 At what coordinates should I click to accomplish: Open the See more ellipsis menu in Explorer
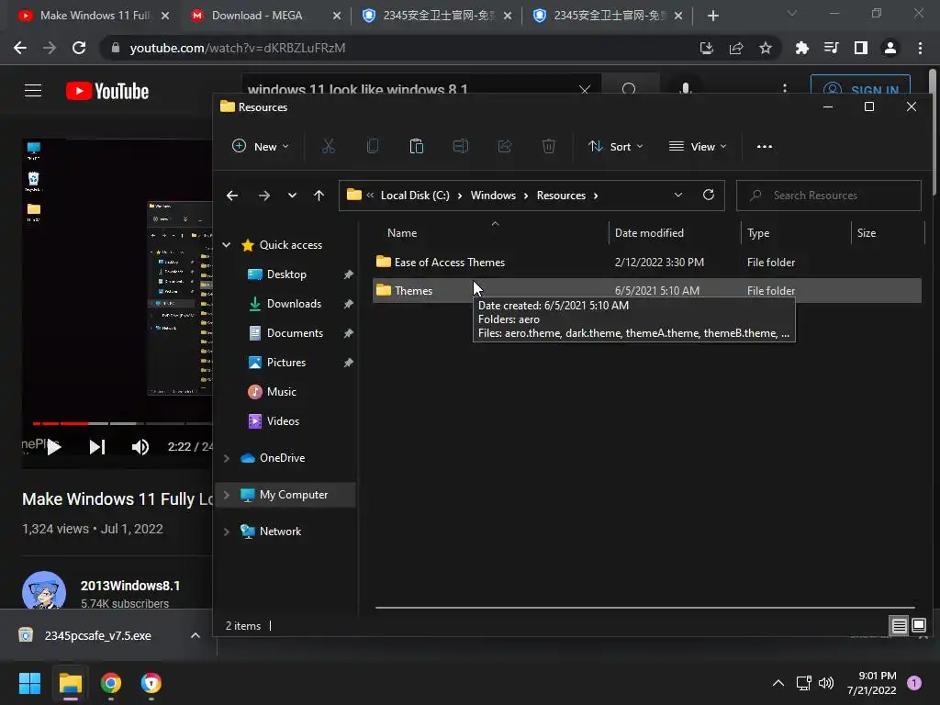(765, 146)
